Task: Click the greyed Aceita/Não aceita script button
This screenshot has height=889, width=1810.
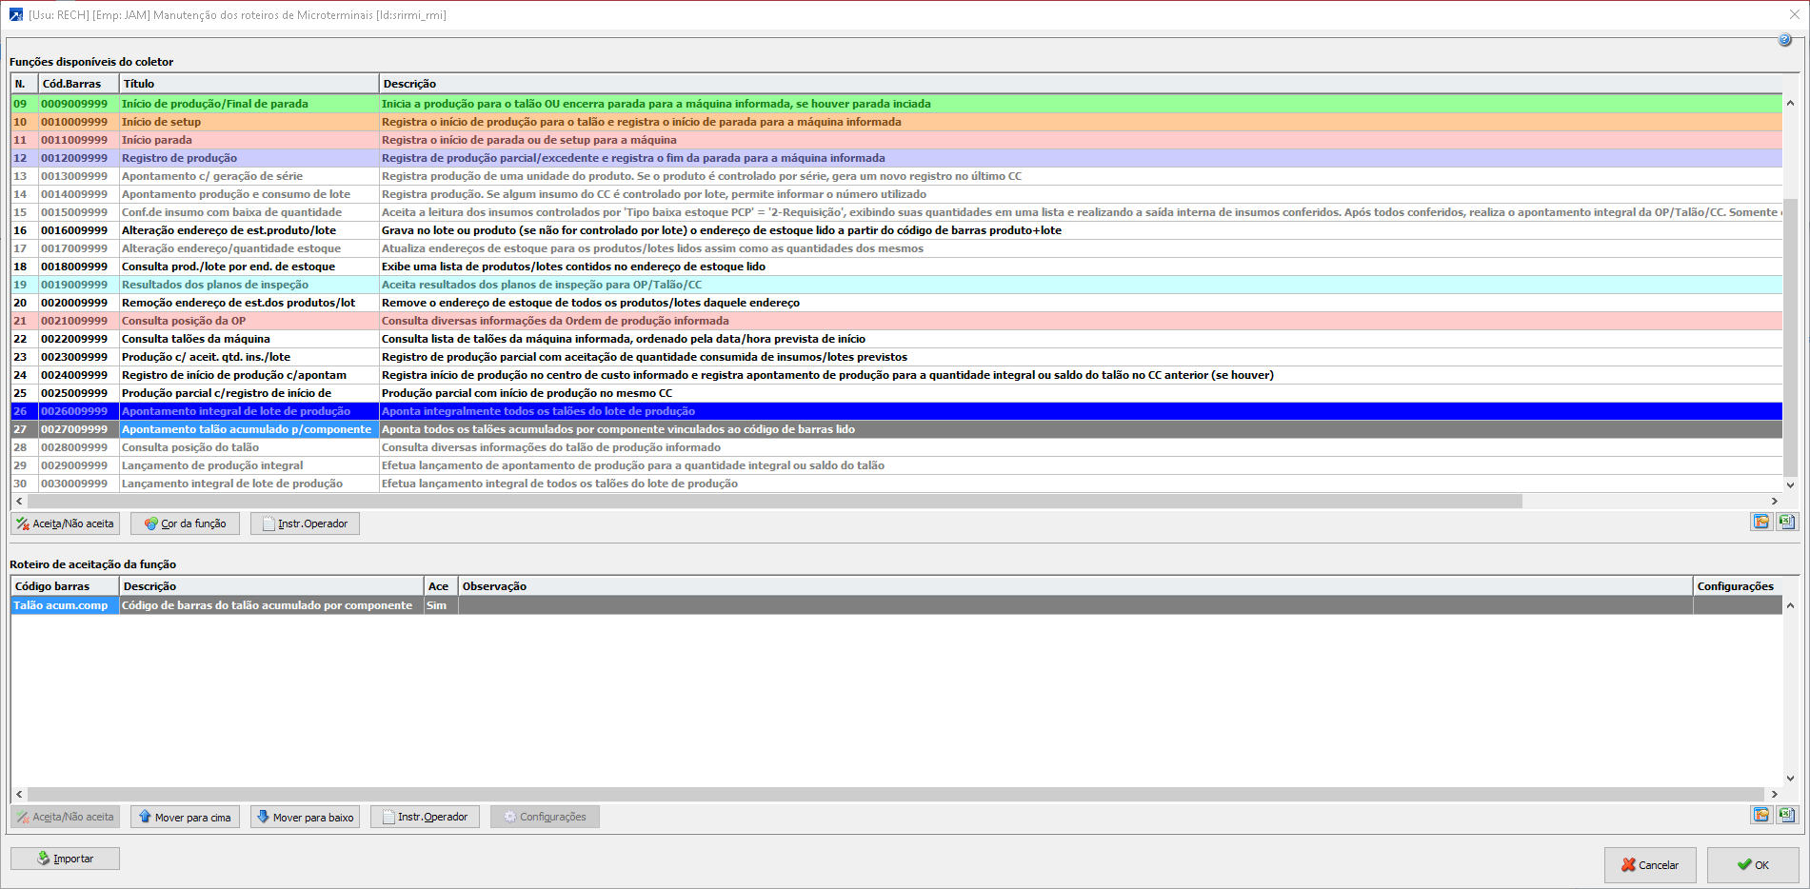Action: (x=65, y=817)
